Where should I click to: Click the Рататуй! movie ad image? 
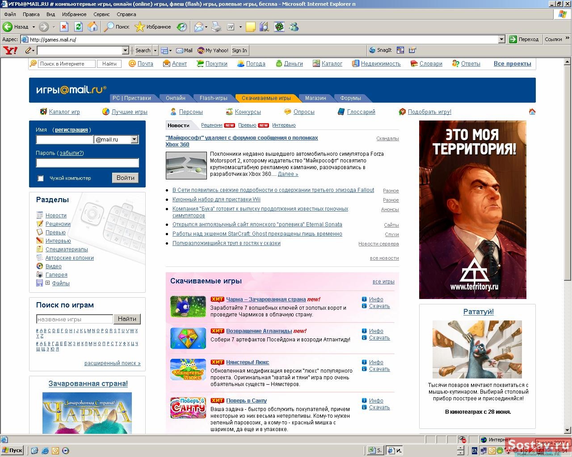(x=477, y=349)
